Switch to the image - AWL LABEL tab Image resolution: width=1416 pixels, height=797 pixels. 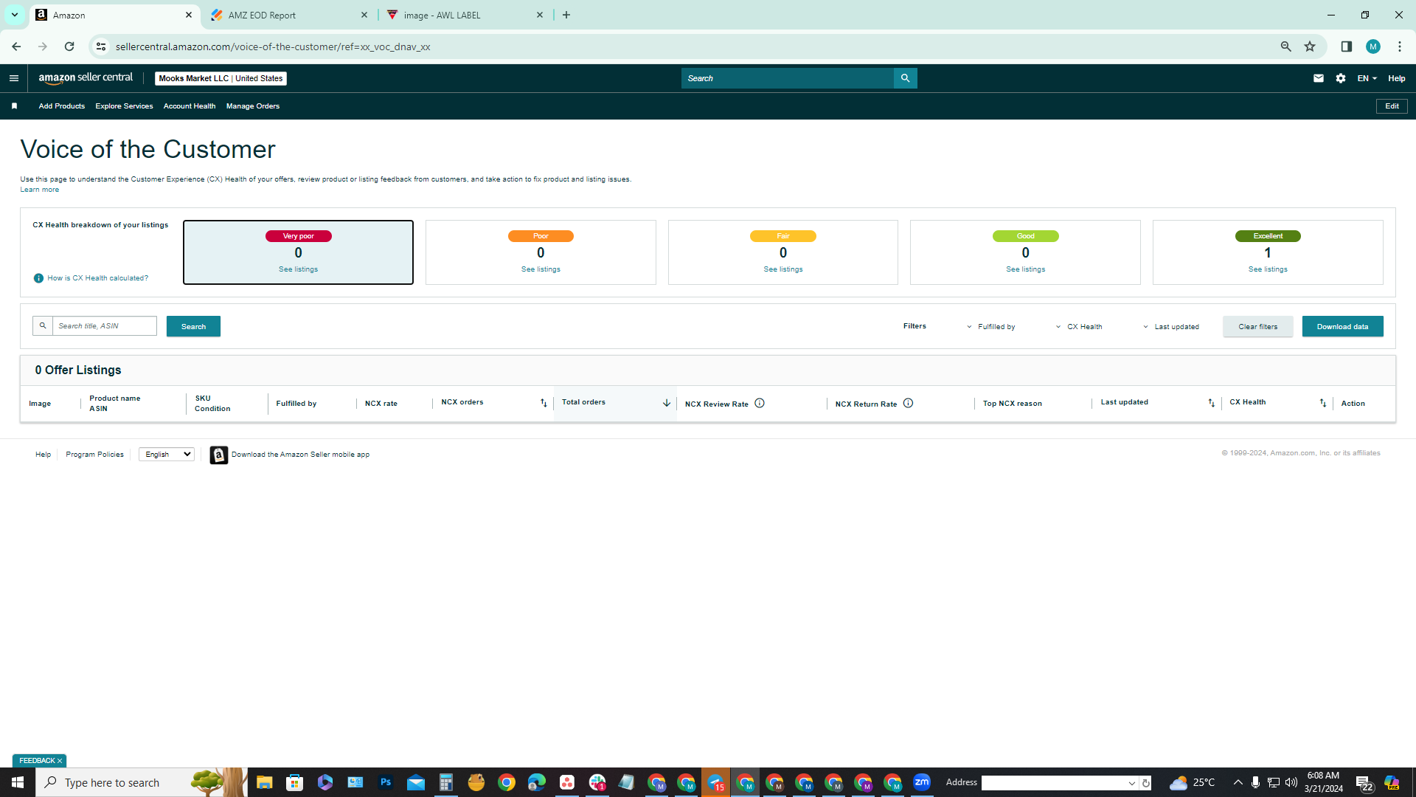[x=465, y=15]
